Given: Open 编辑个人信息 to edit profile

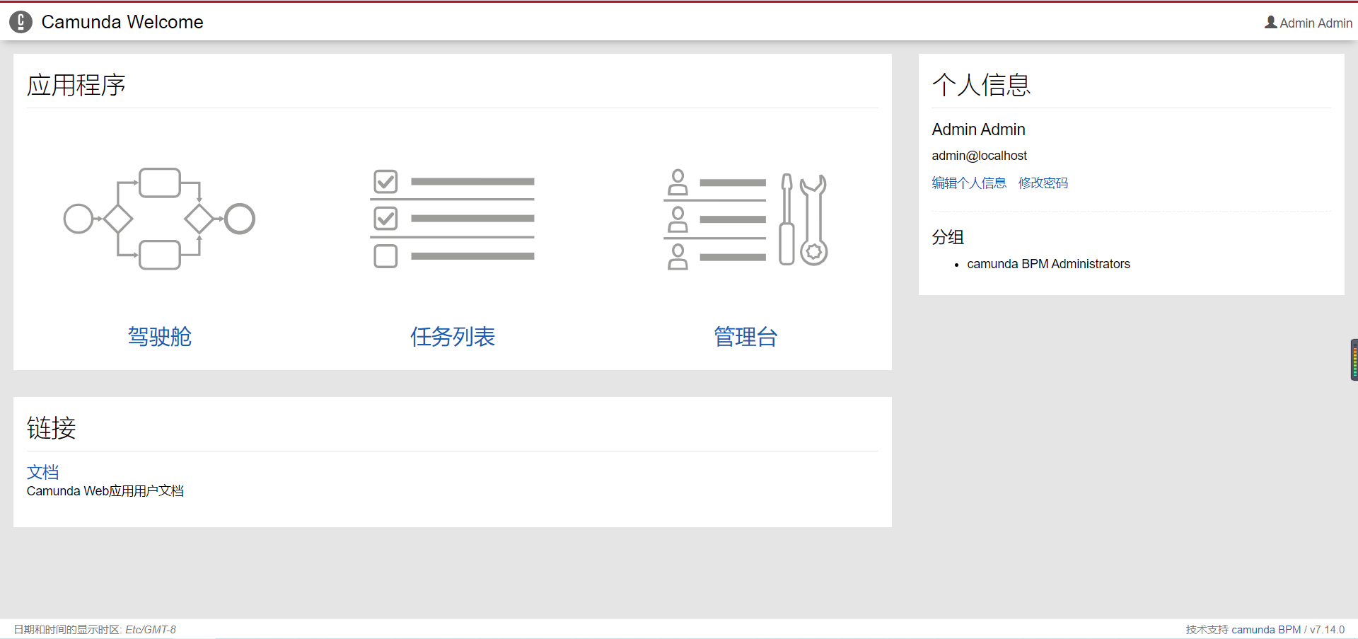Looking at the screenshot, I should [x=968, y=183].
